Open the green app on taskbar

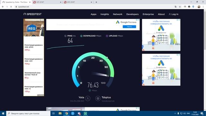click(x=85, y=113)
